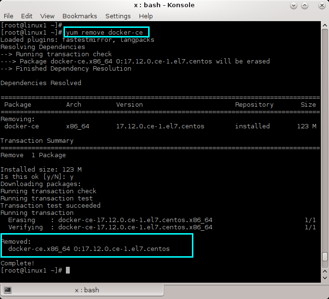This screenshot has height=299, width=329.
Task: Click the 'Package' column header
Action: point(18,105)
